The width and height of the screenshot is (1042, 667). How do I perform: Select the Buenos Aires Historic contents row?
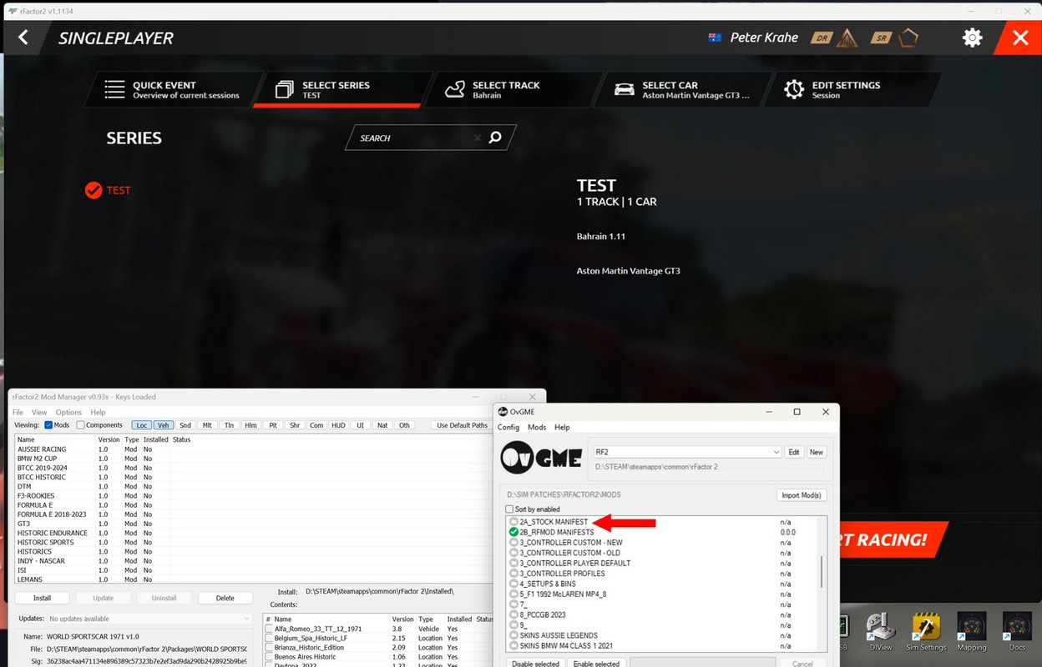(380, 656)
